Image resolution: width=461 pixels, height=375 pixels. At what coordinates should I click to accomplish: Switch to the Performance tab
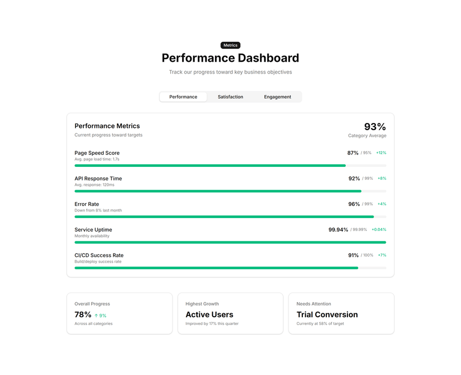click(183, 97)
